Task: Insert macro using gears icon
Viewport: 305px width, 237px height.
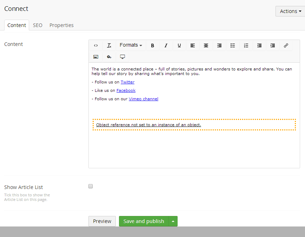Action: point(109,57)
